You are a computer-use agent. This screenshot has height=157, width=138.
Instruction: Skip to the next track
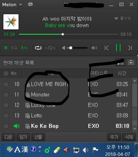[x=130, y=48]
